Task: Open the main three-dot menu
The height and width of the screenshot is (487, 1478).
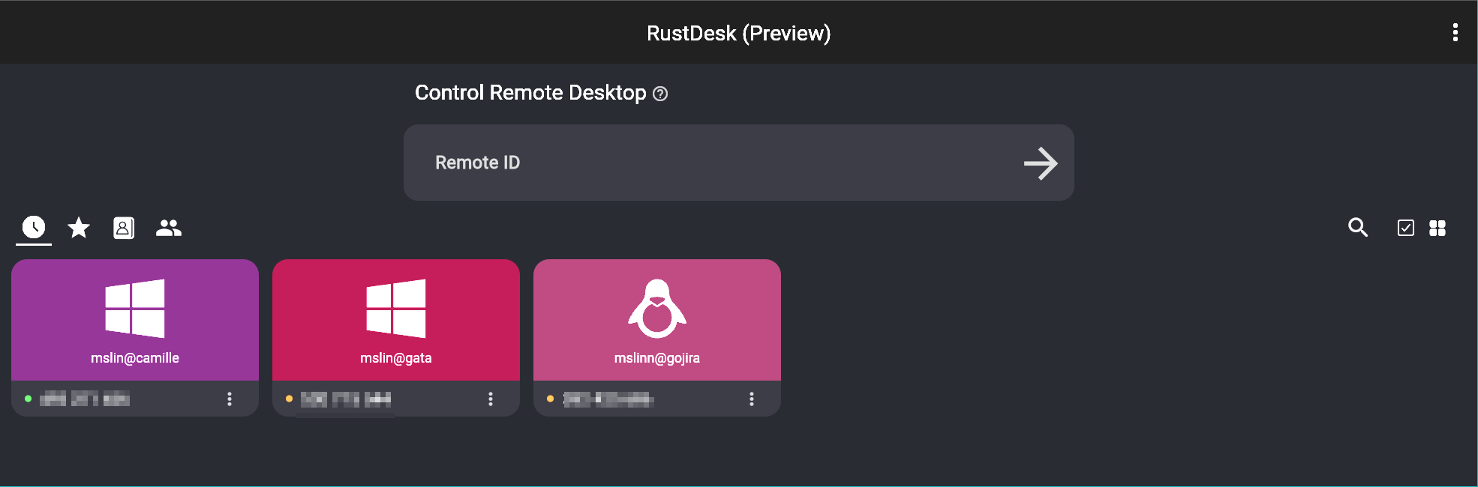Action: (1455, 32)
